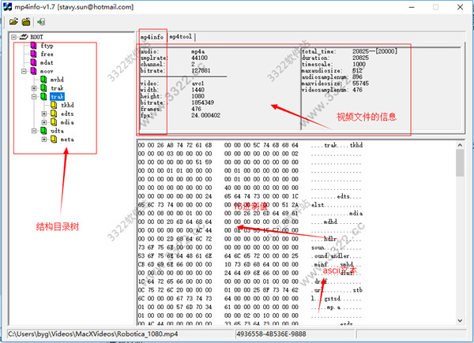The width and height of the screenshot is (474, 343).
Task: Switch to the mp4info tab
Action: coord(152,37)
